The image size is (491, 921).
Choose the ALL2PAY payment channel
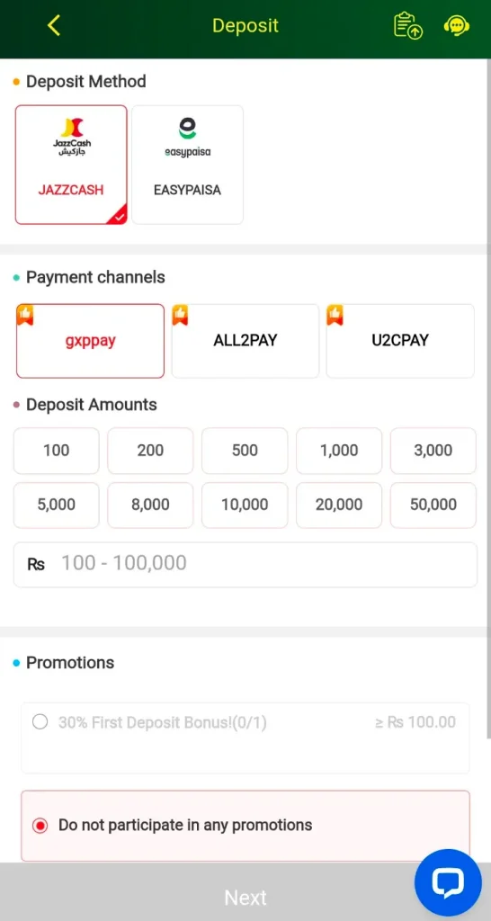(x=245, y=341)
